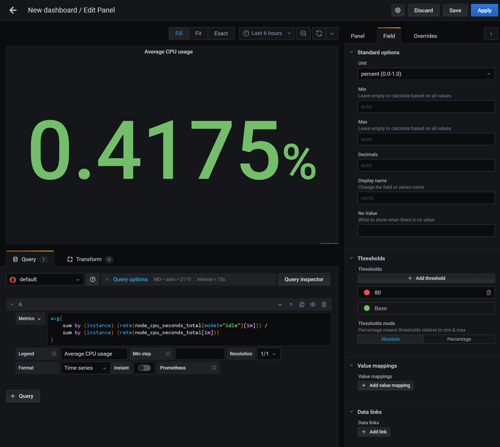Open the Unit dropdown showing percent (0.0-1.0)
500x447 pixels.
coord(426,74)
